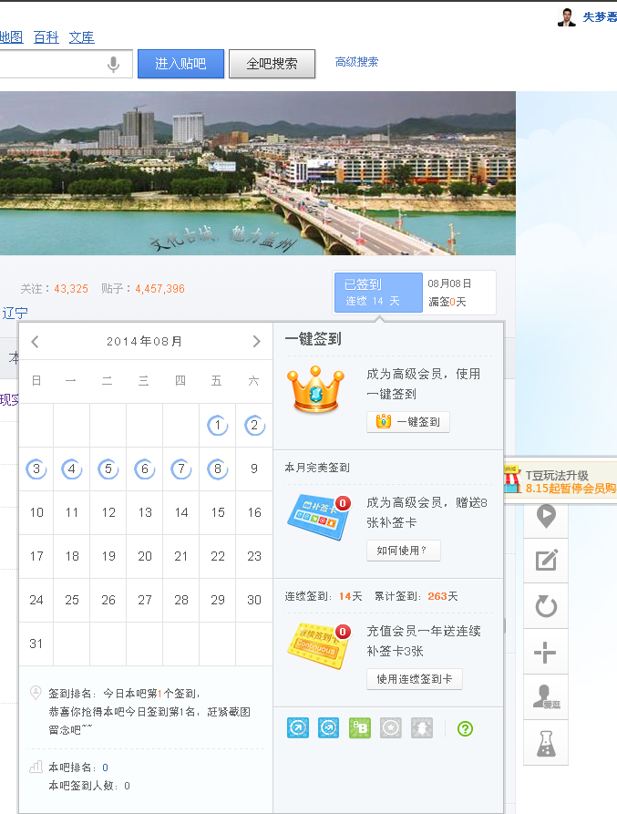Image resolution: width=617 pixels, height=814 pixels.
Task: Select day 31 in the calendar
Action: (36, 644)
